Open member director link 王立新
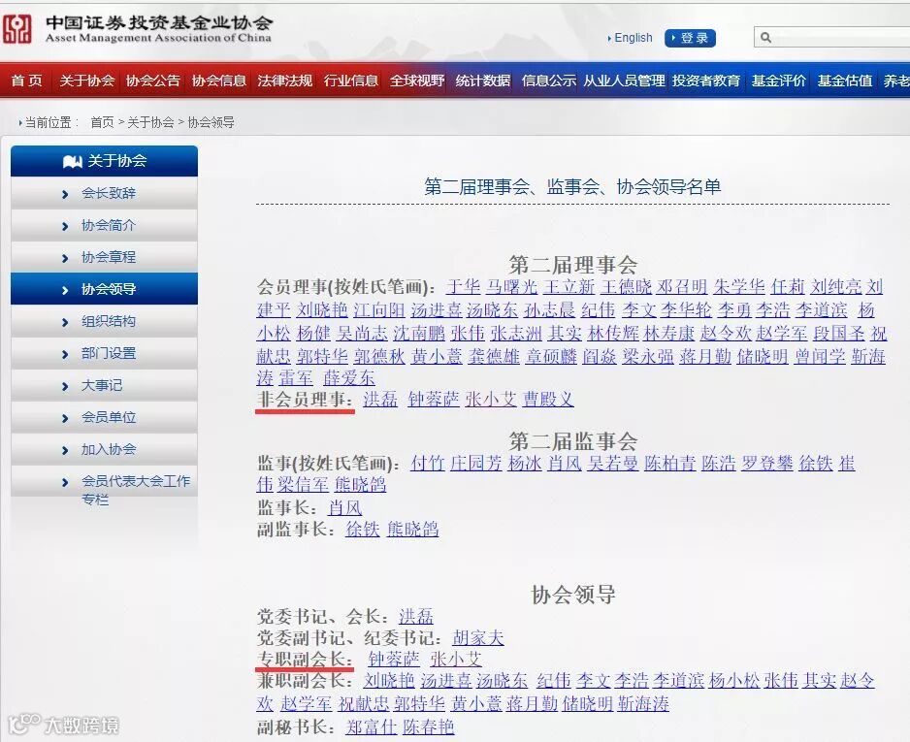 569,286
